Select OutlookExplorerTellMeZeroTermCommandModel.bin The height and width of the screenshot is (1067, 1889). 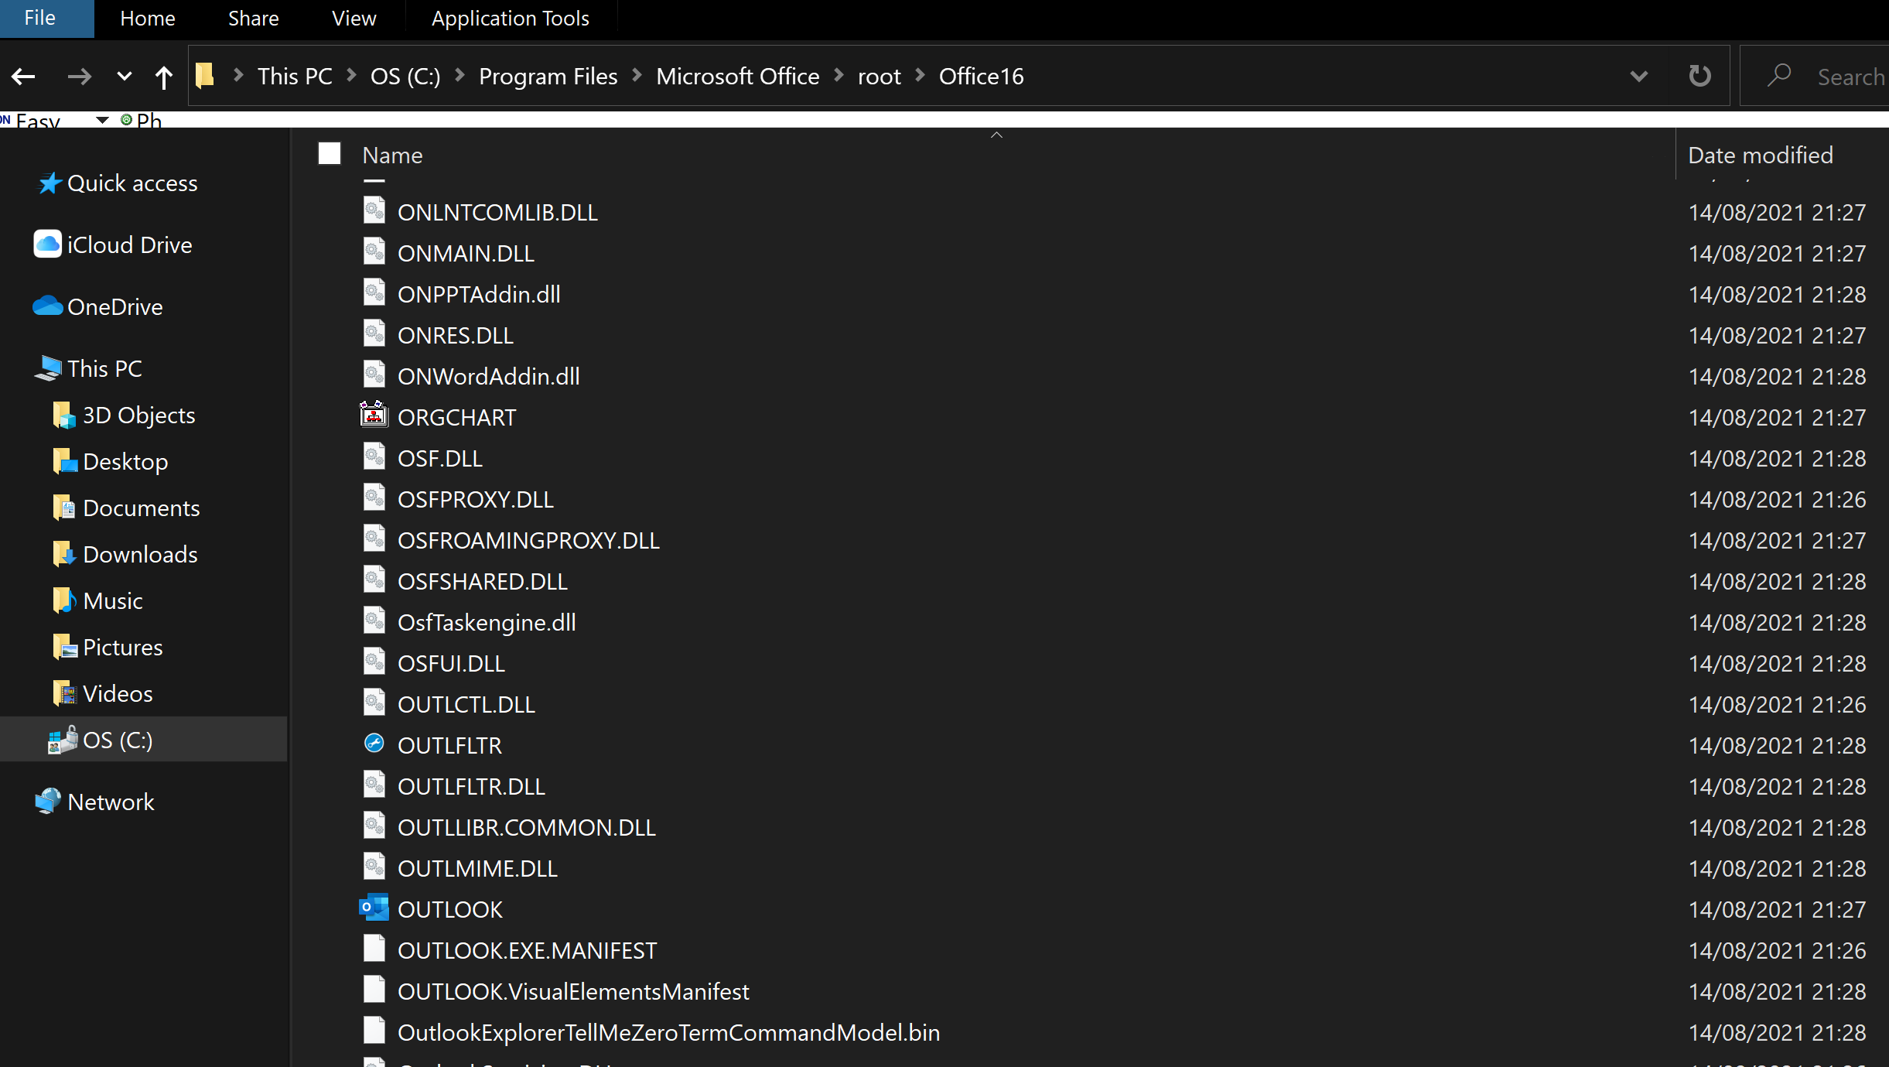coord(668,1032)
